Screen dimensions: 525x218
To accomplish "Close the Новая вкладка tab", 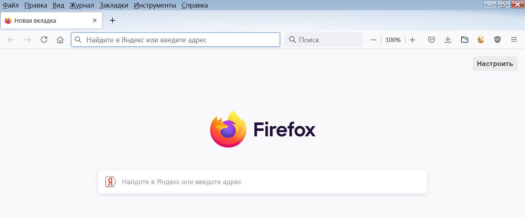I will pyautogui.click(x=95, y=20).
